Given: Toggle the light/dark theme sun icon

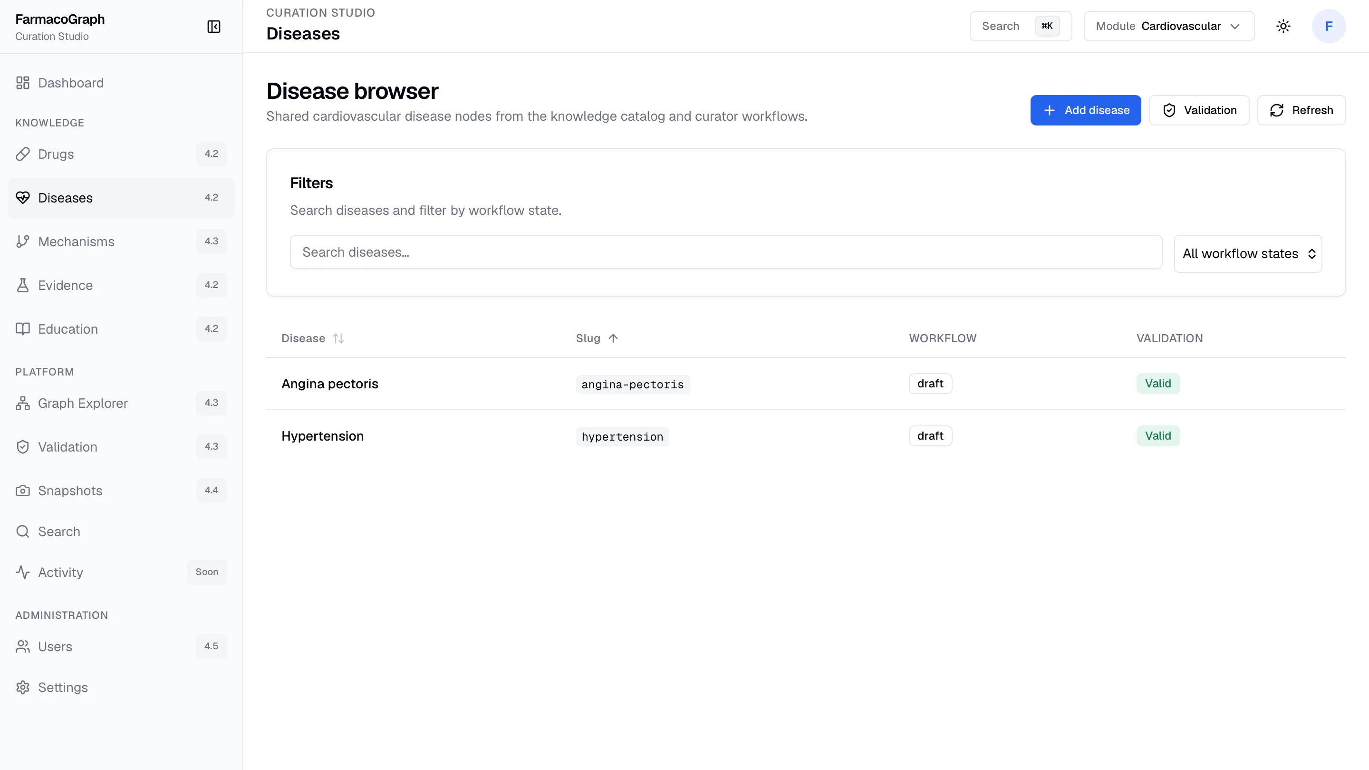Looking at the screenshot, I should click(1283, 26).
